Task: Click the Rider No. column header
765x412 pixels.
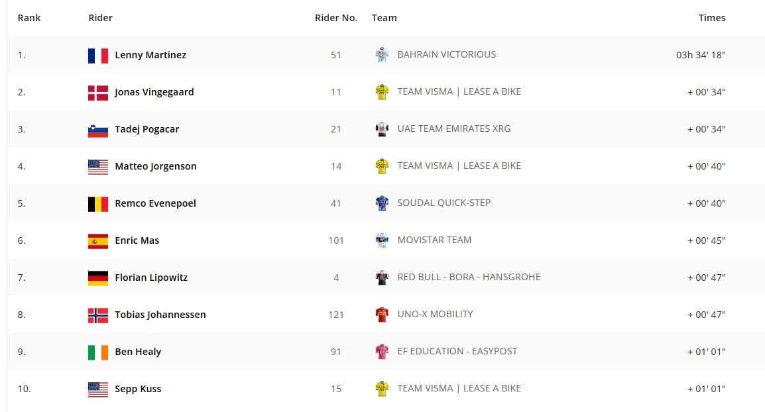Action: coord(336,18)
